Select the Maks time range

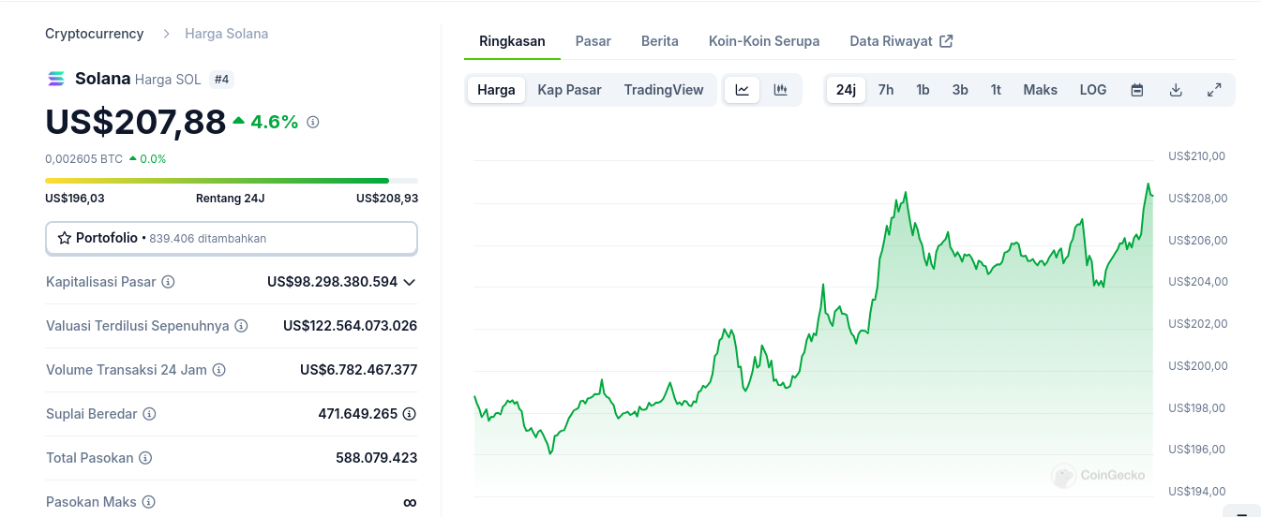coord(1040,90)
